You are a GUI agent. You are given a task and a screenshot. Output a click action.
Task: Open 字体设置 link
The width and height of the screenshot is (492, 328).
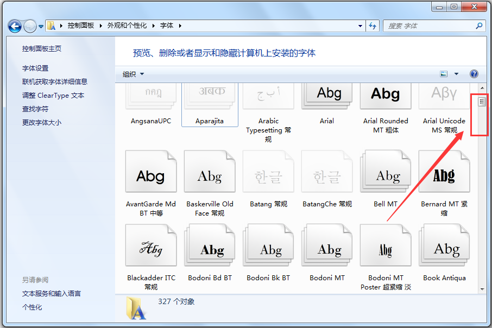coord(35,68)
